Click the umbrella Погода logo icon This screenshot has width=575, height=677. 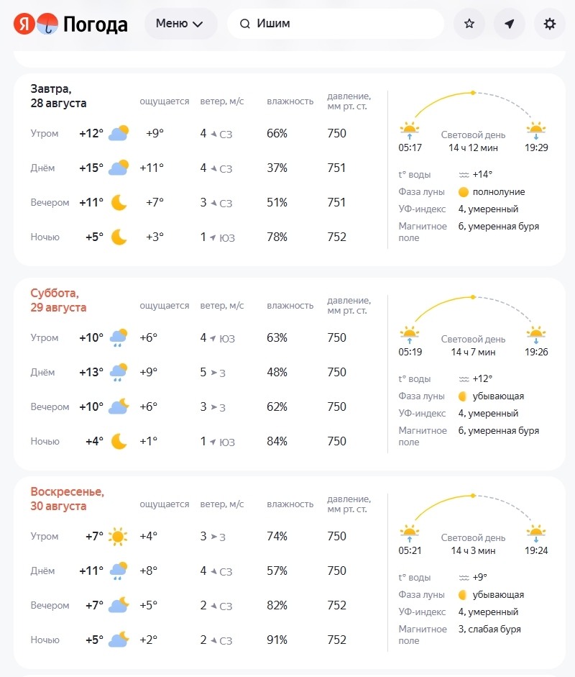[47, 24]
